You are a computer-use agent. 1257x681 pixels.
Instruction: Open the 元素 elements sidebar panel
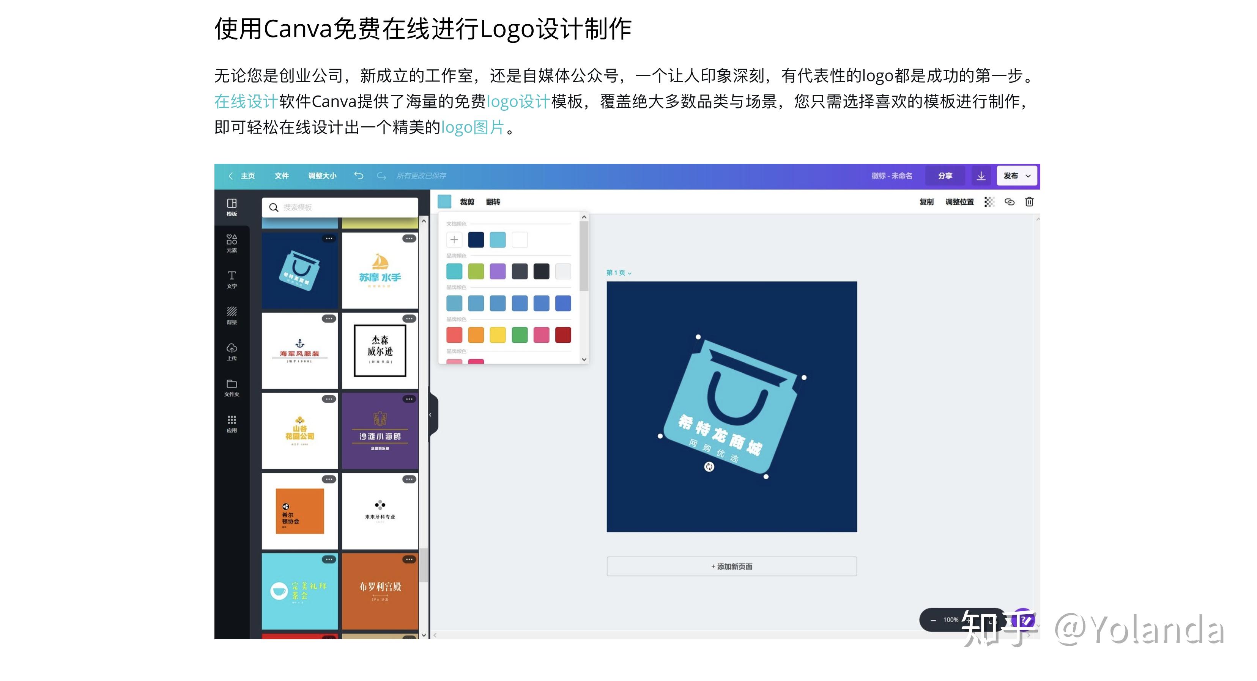point(232,243)
